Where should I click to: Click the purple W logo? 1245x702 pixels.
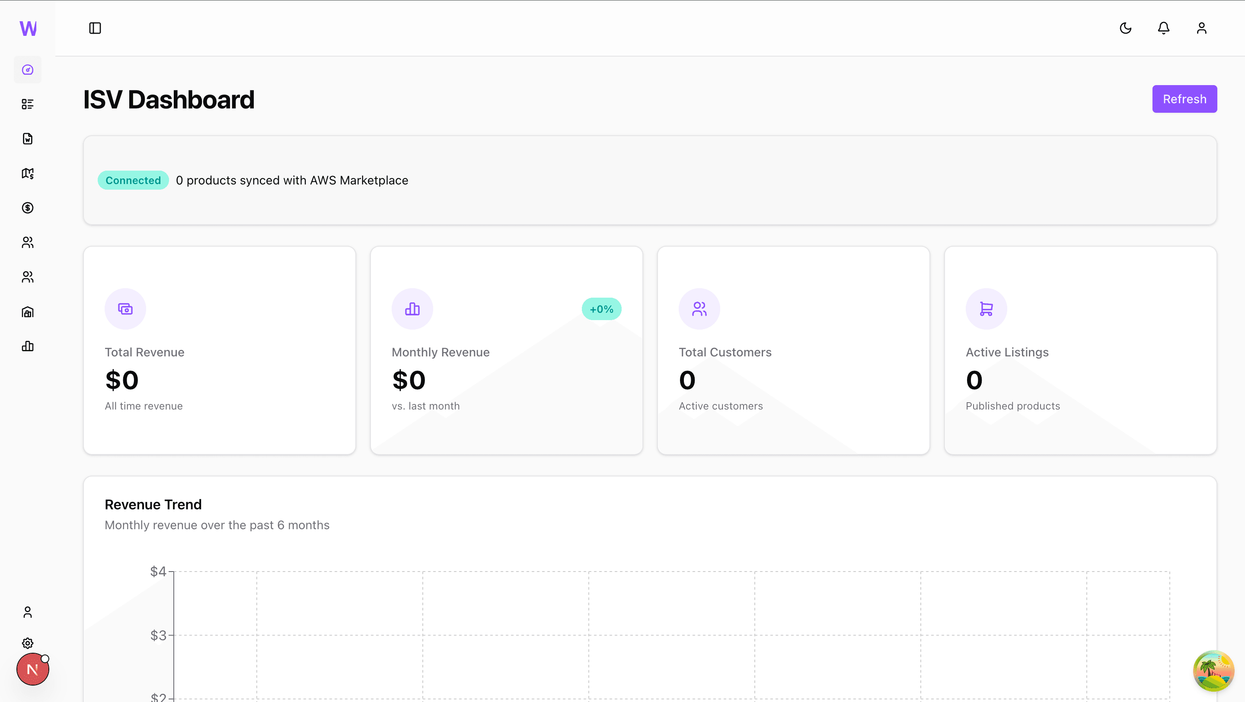pyautogui.click(x=28, y=29)
